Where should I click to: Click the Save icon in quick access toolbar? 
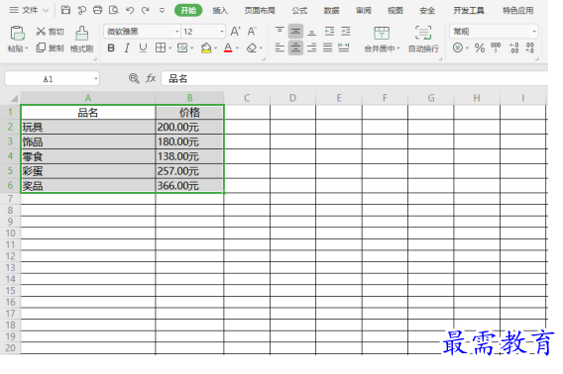click(65, 10)
